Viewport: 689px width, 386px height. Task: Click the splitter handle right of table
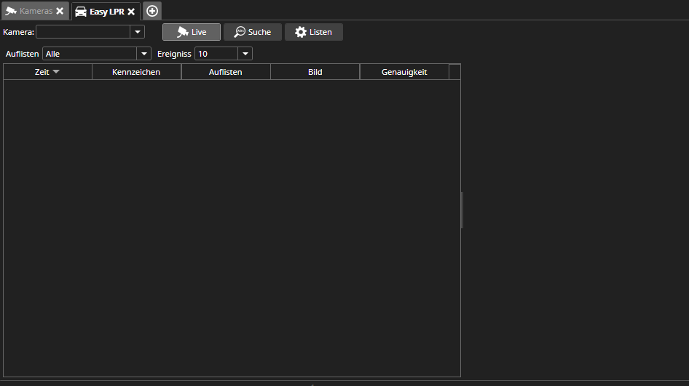pos(462,210)
